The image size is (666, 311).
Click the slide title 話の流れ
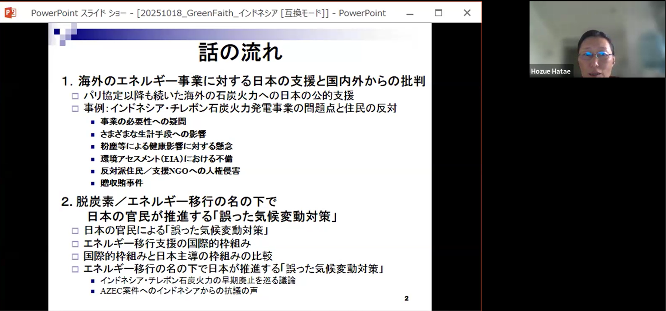240,53
